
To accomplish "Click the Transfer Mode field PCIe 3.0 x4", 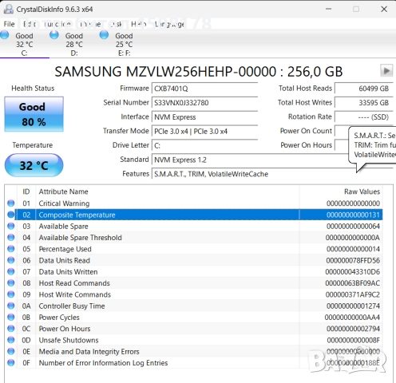I will (204, 132).
